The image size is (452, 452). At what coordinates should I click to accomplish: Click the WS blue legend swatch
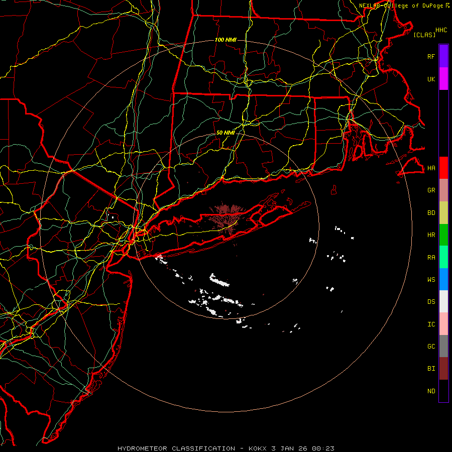click(x=443, y=279)
